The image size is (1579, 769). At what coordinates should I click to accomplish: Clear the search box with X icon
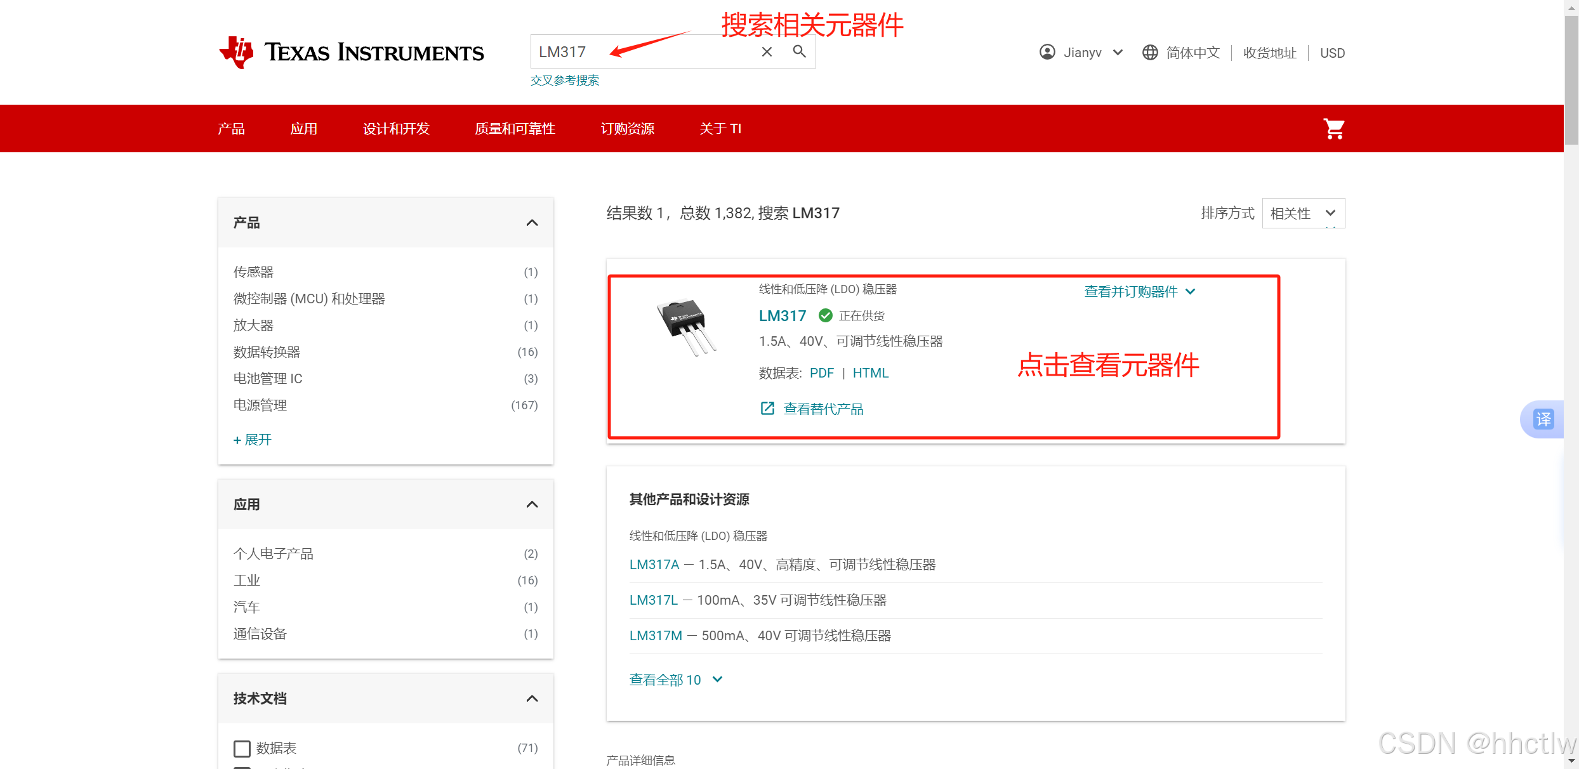click(767, 52)
